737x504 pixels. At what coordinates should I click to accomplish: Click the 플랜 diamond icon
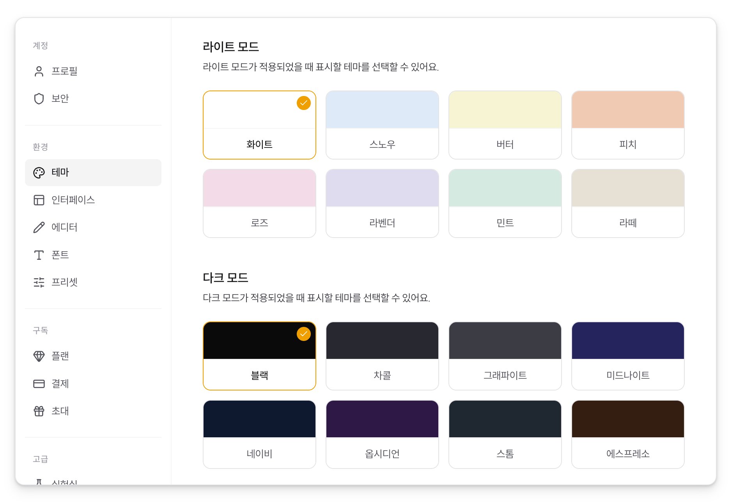click(39, 355)
